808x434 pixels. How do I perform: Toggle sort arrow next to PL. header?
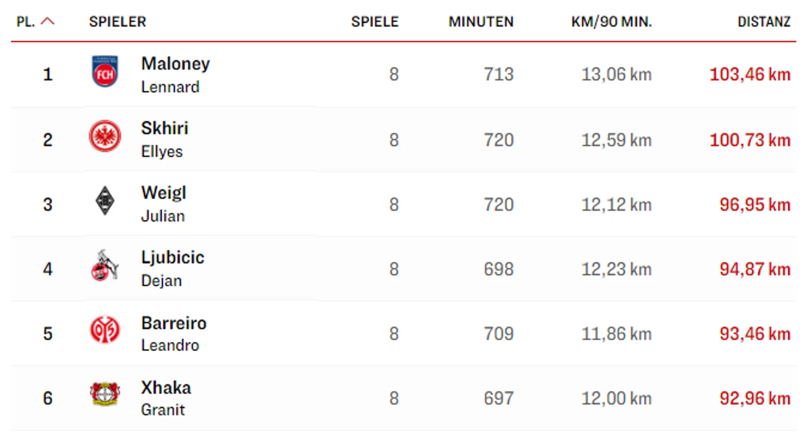[x=48, y=22]
